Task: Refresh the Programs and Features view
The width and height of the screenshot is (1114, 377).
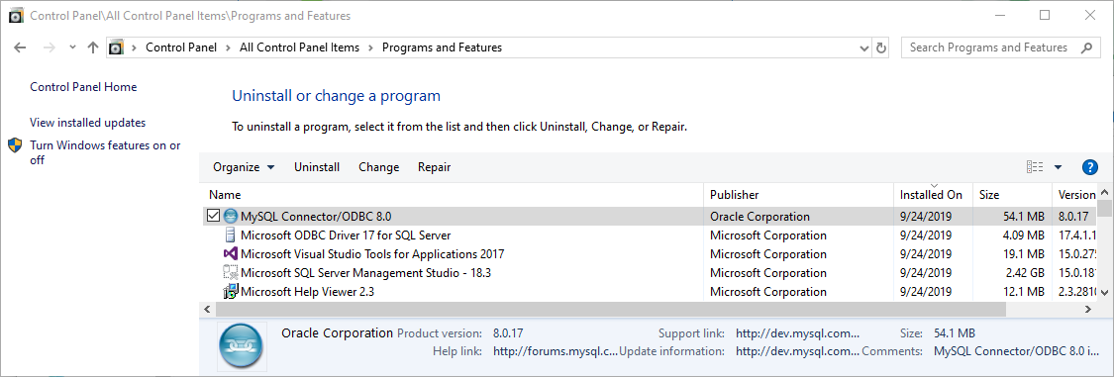Action: pos(881,47)
